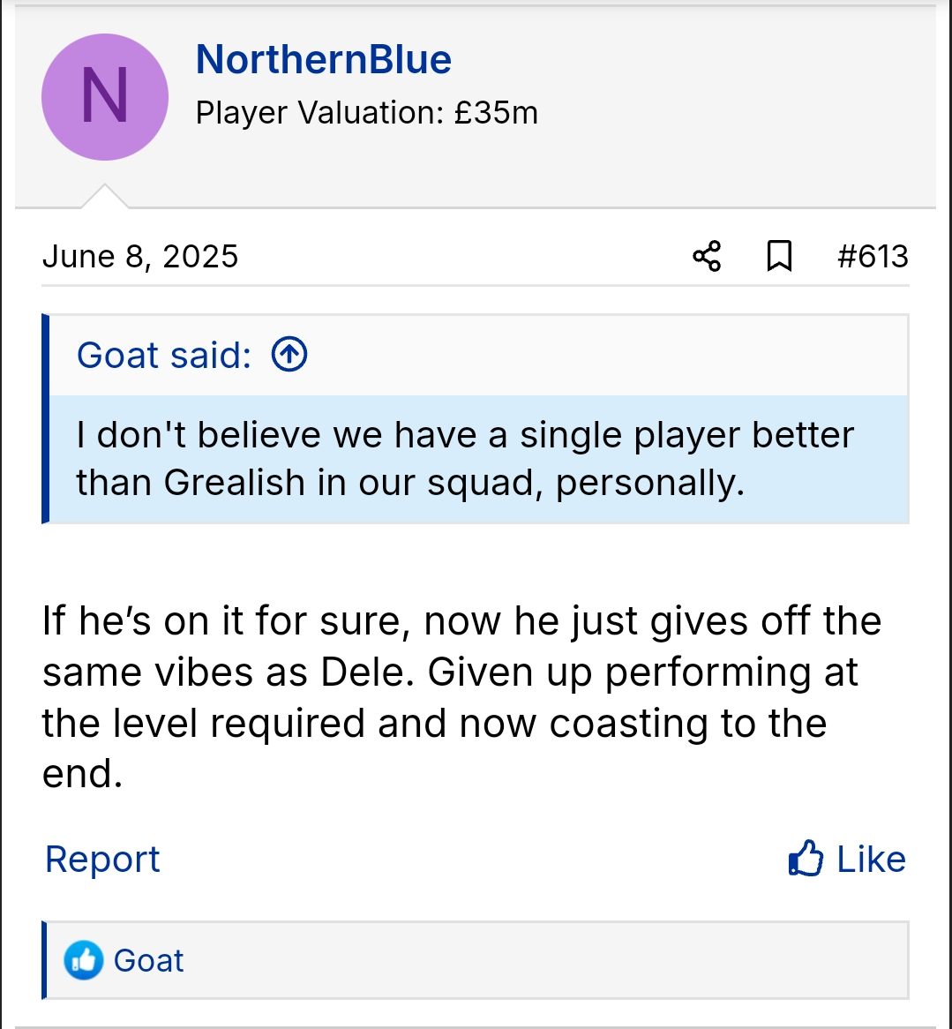Click the blue like reaction badge next to Goat
The height and width of the screenshot is (1029, 952).
pos(84,960)
